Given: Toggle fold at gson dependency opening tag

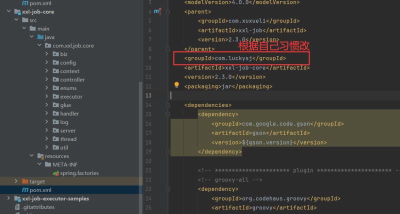Looking at the screenshot, I should point(168,114).
